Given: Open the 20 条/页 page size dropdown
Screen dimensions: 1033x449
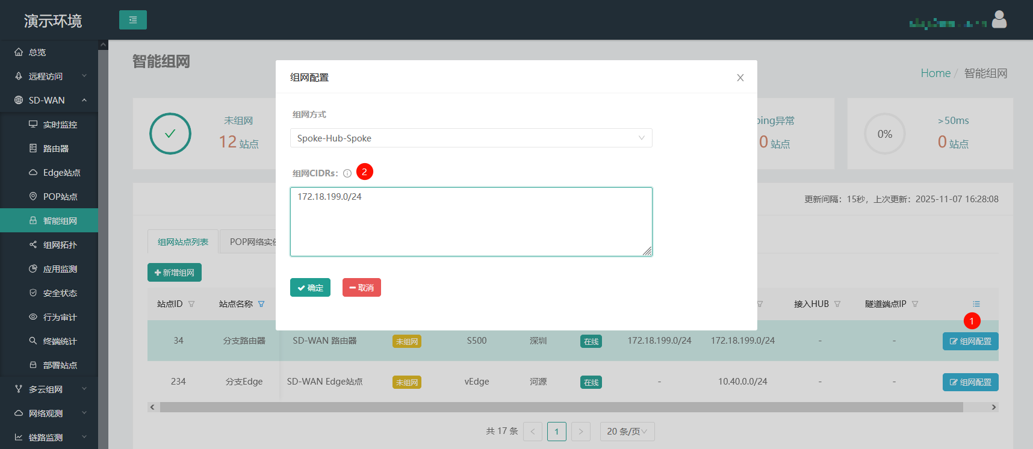Looking at the screenshot, I should point(627,432).
